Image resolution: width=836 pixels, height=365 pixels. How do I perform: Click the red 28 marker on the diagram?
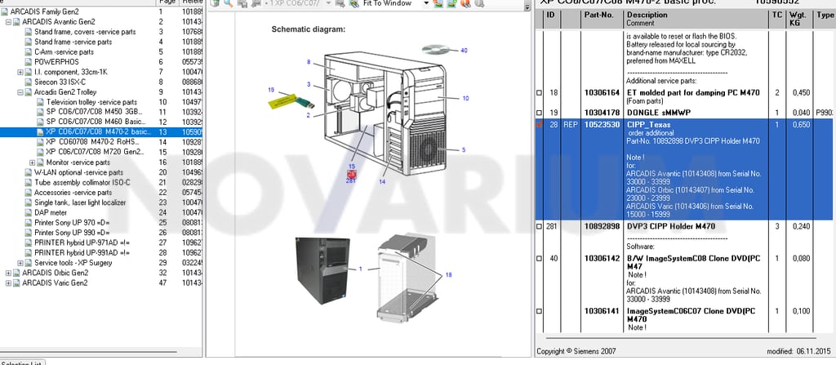pos(351,174)
